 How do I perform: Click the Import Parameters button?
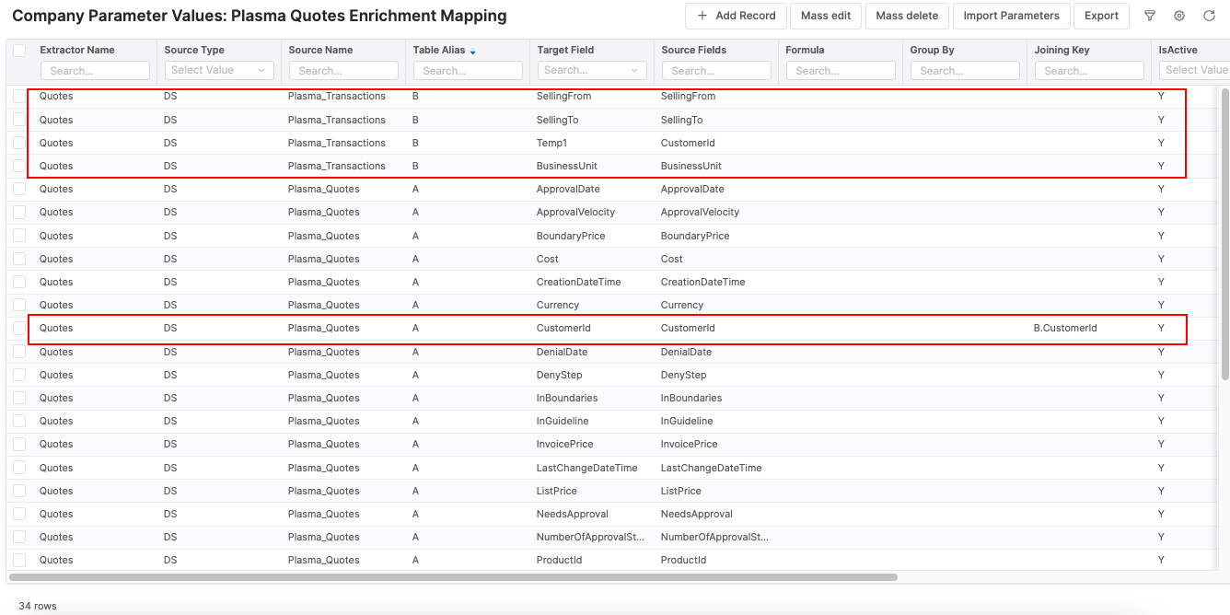tap(1011, 16)
